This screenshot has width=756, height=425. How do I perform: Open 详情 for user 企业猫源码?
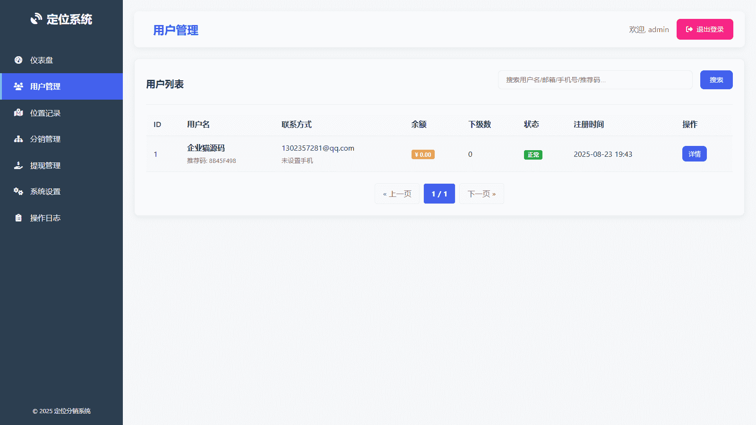[694, 154]
